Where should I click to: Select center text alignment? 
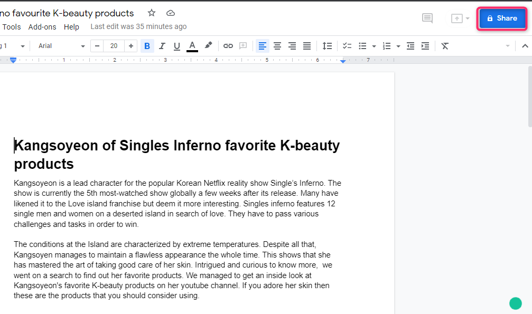[277, 46]
